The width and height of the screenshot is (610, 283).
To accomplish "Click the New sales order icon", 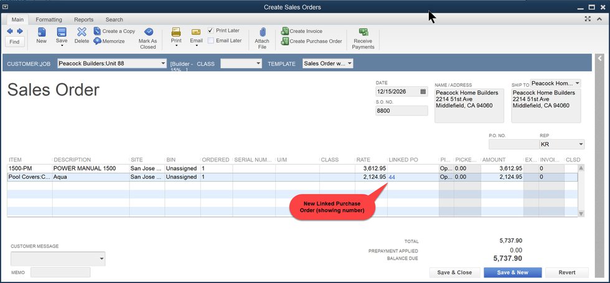I will pos(42,32).
